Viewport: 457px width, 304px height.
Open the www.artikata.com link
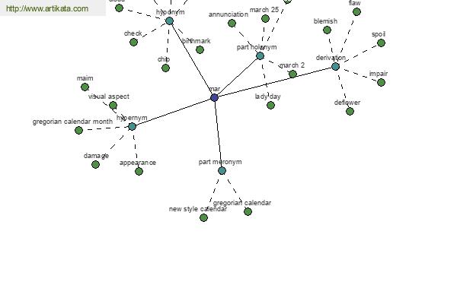coord(47,8)
